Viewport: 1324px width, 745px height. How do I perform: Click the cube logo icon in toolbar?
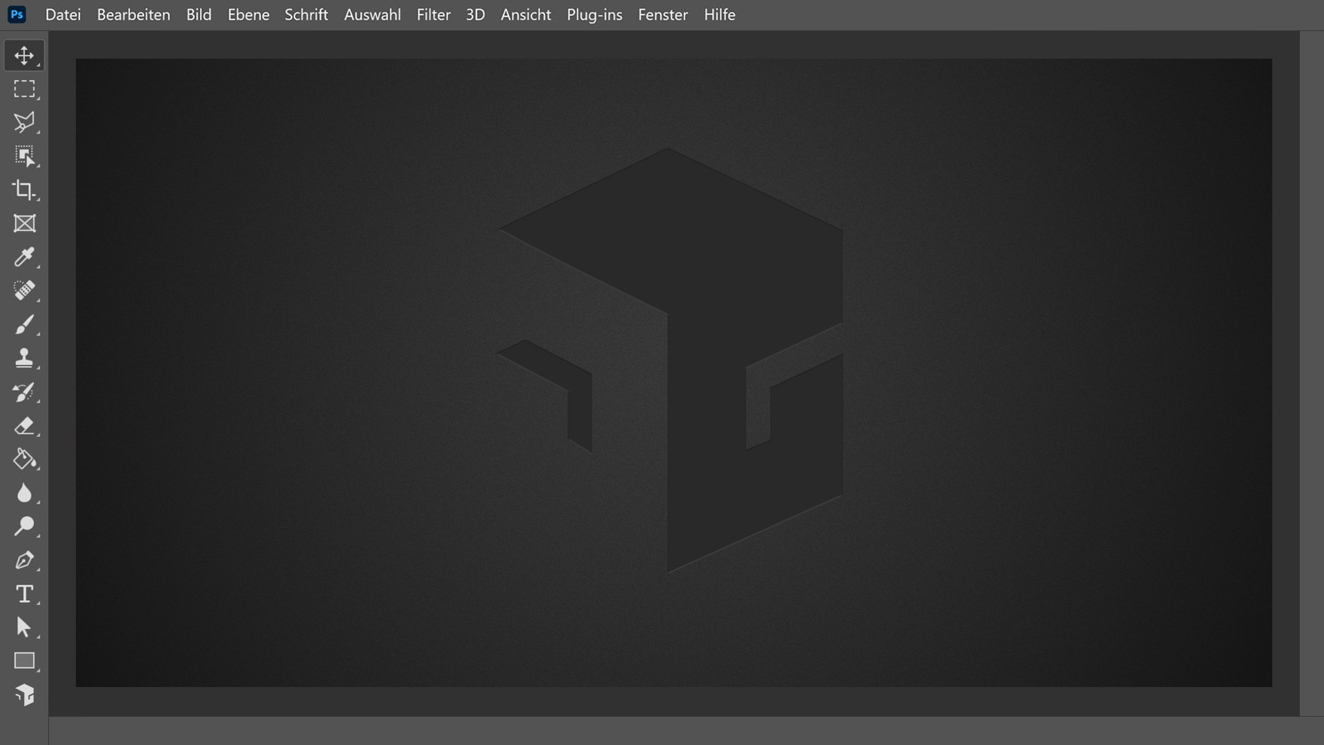24,695
